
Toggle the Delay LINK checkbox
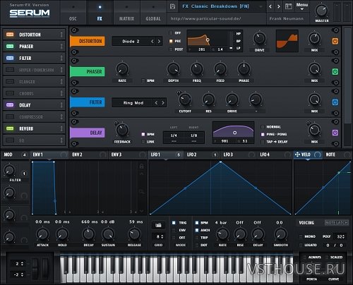click(143, 142)
